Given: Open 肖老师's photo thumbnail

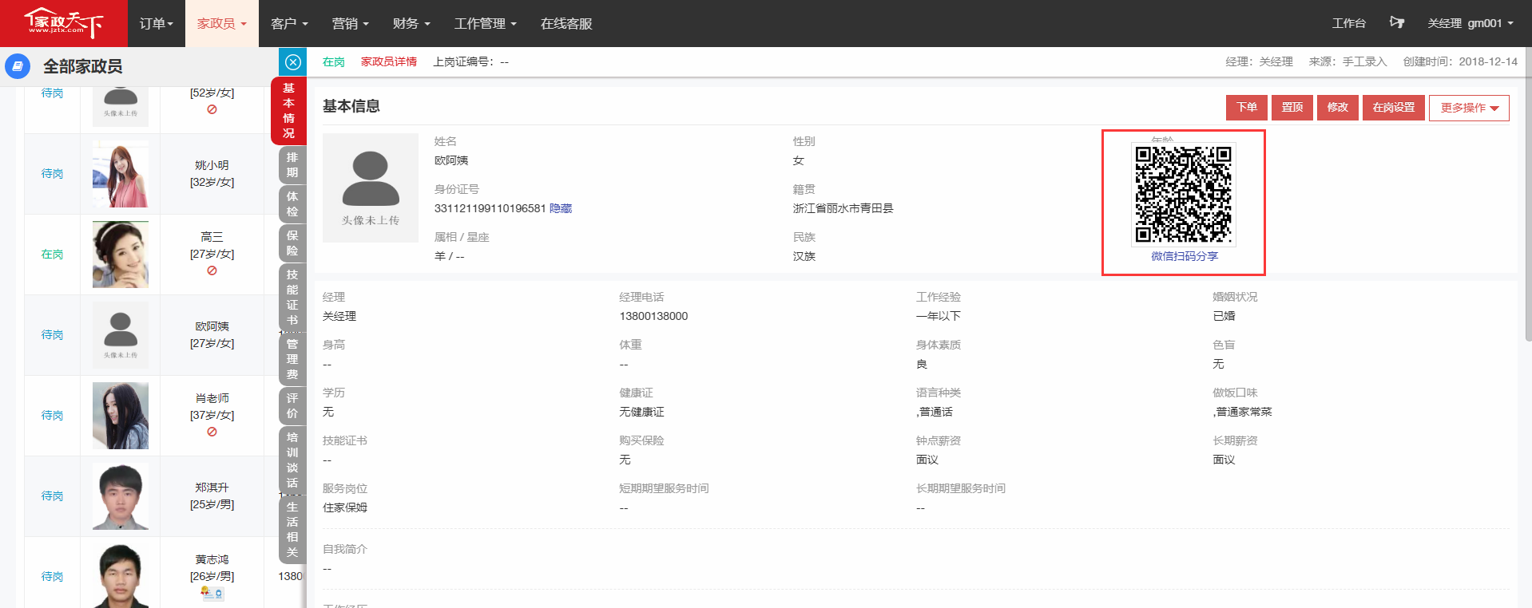Looking at the screenshot, I should point(121,416).
